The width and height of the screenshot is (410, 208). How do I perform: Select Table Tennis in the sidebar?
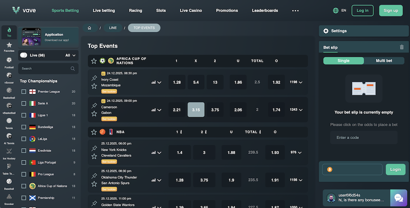tap(9, 169)
